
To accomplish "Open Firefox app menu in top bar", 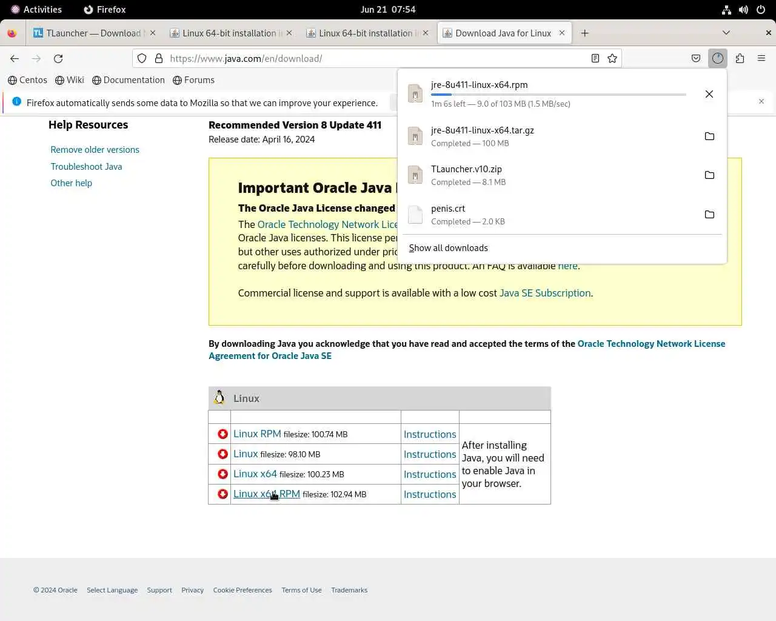I will coord(105,10).
